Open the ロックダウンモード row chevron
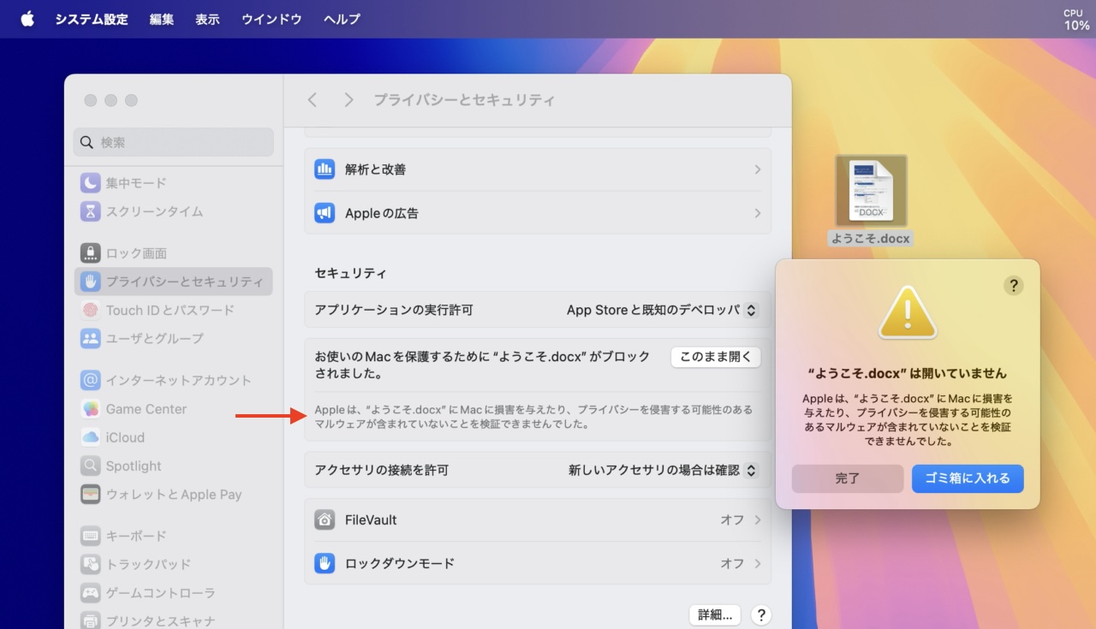 [x=757, y=563]
